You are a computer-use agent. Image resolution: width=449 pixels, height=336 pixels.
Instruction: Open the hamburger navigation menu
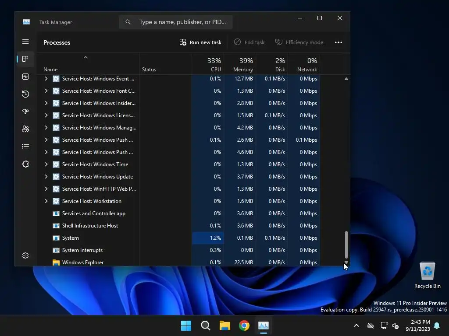click(25, 42)
